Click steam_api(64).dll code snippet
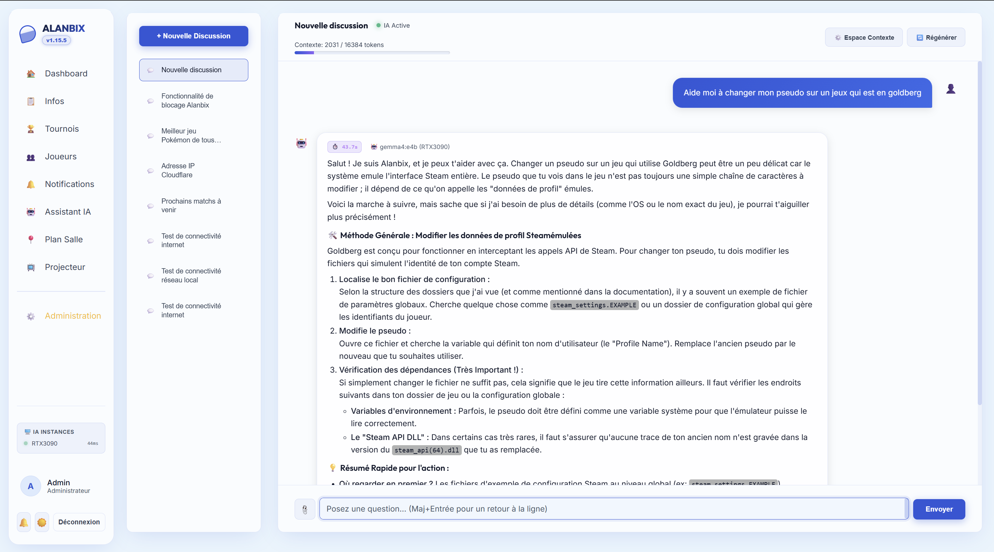 pyautogui.click(x=427, y=450)
